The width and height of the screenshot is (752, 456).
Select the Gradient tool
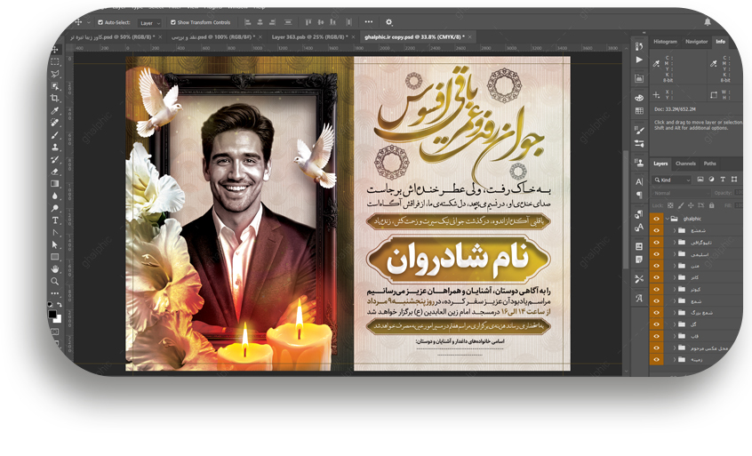pyautogui.click(x=55, y=184)
